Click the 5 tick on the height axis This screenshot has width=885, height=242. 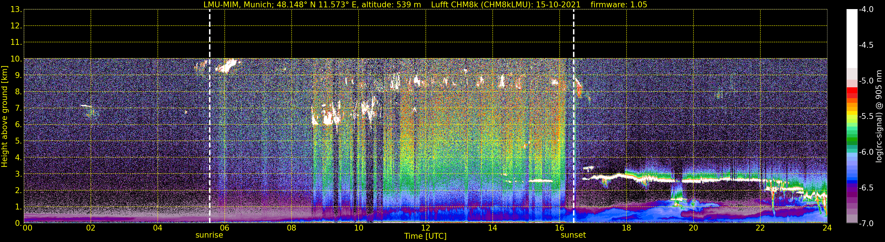coord(18,141)
